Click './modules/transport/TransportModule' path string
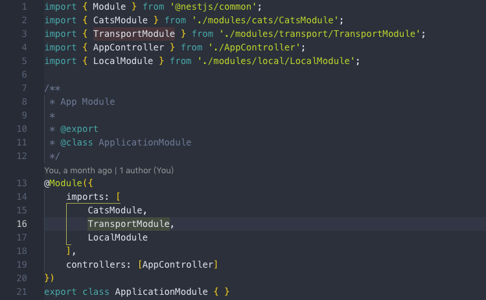Viewport: 486px width, 300px height. coord(320,34)
